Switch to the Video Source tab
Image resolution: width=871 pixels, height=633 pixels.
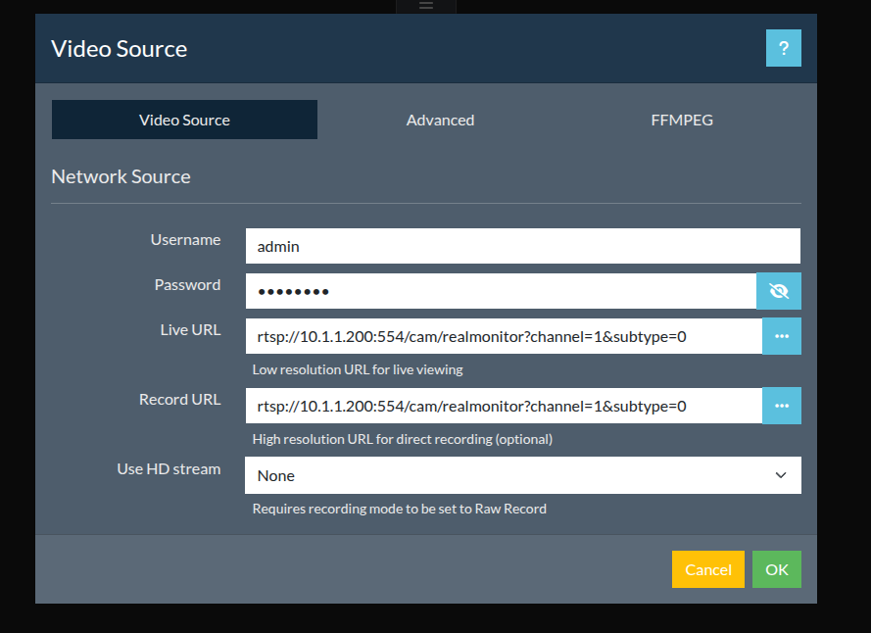pyautogui.click(x=184, y=120)
